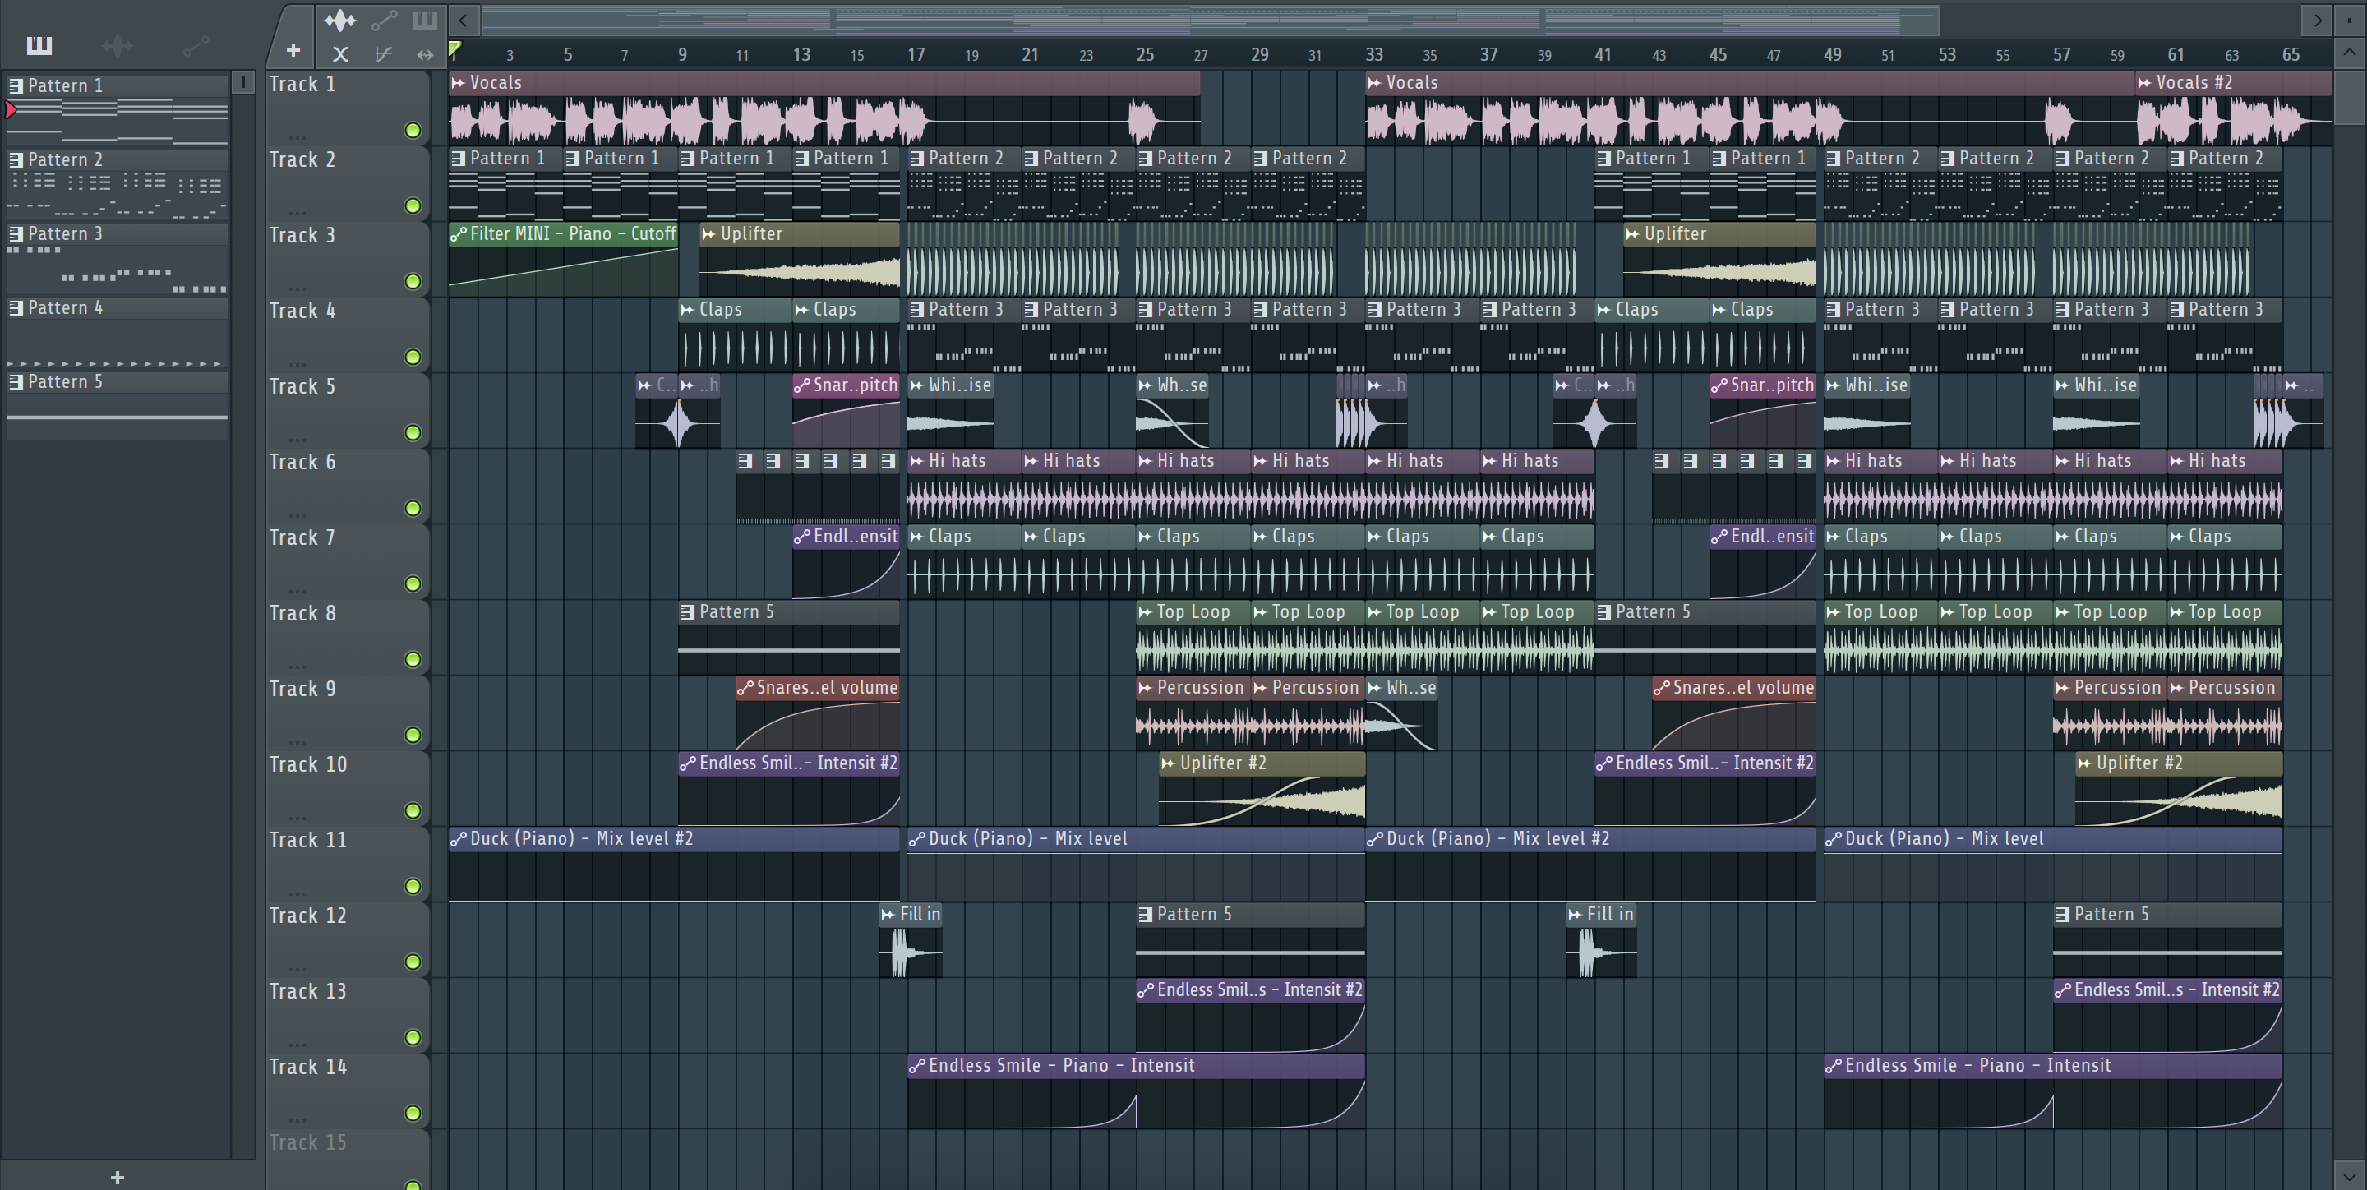The width and height of the screenshot is (2367, 1190).
Task: Open clip menu of Duck (Piano) - Mix level #2 at bar 1
Action: [458, 839]
